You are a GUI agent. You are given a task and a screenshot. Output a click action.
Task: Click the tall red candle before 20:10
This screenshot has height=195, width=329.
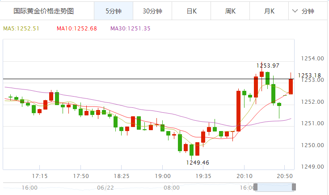point(238,111)
